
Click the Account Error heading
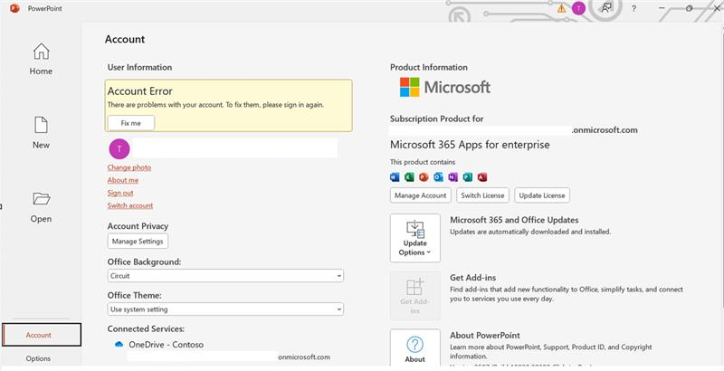(140, 91)
